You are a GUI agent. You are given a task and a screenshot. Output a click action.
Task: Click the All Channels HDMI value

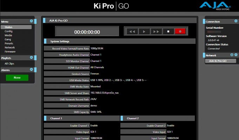(x=97, y=67)
